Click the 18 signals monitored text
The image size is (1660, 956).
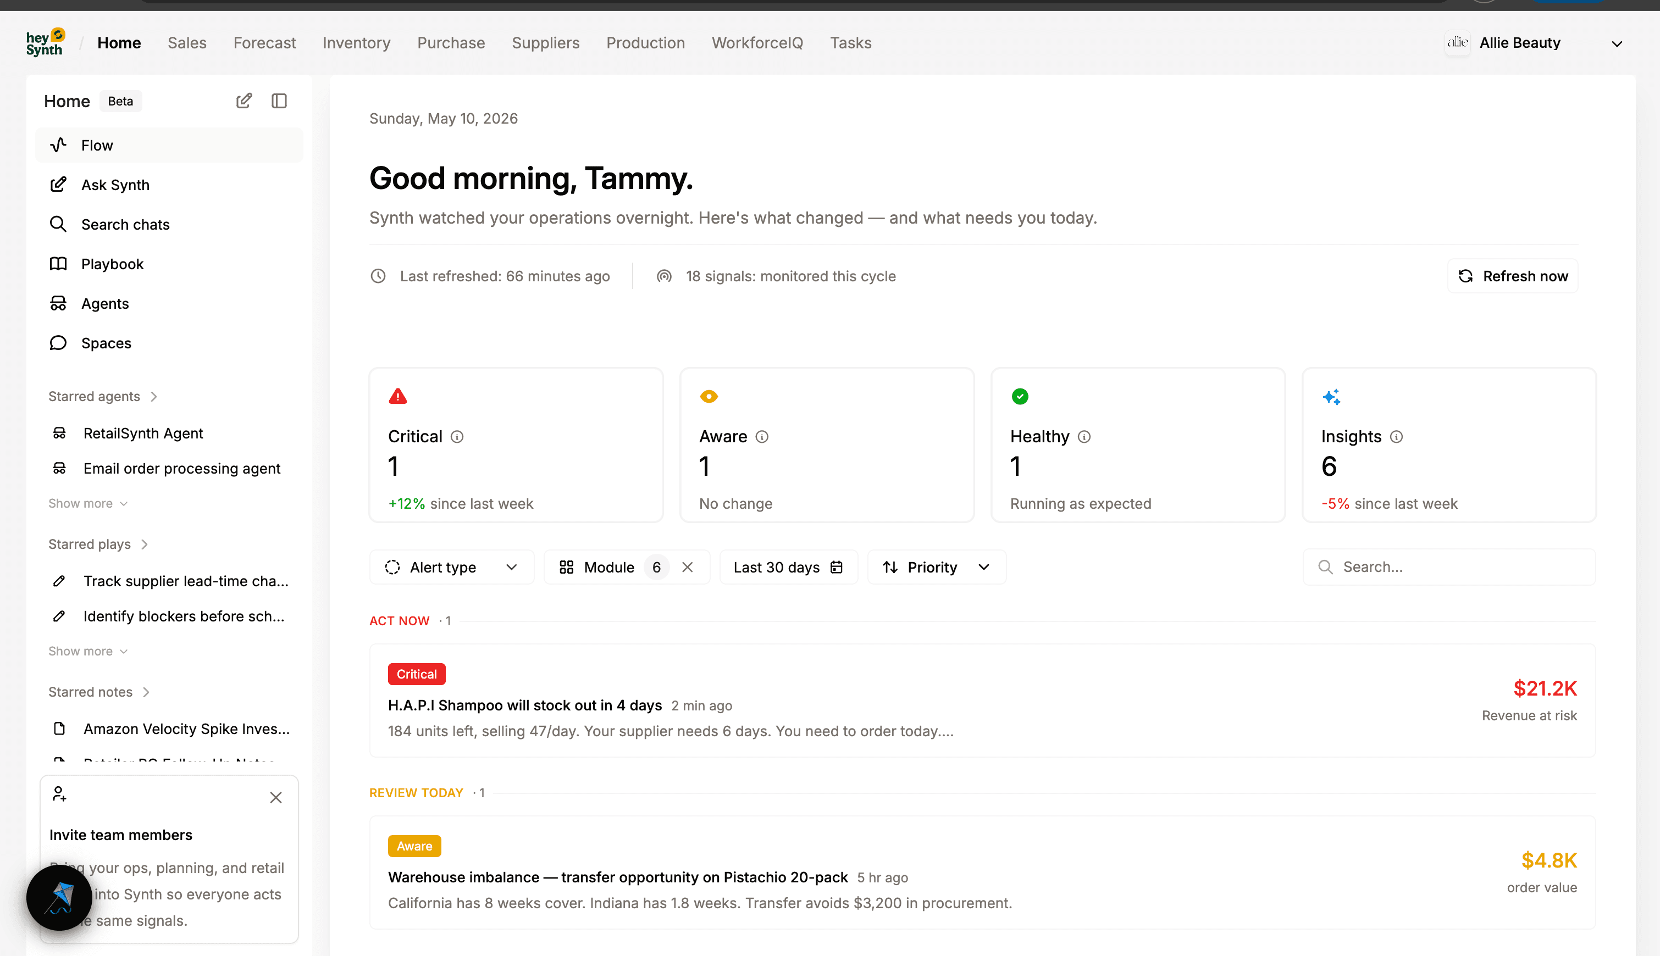click(x=791, y=276)
